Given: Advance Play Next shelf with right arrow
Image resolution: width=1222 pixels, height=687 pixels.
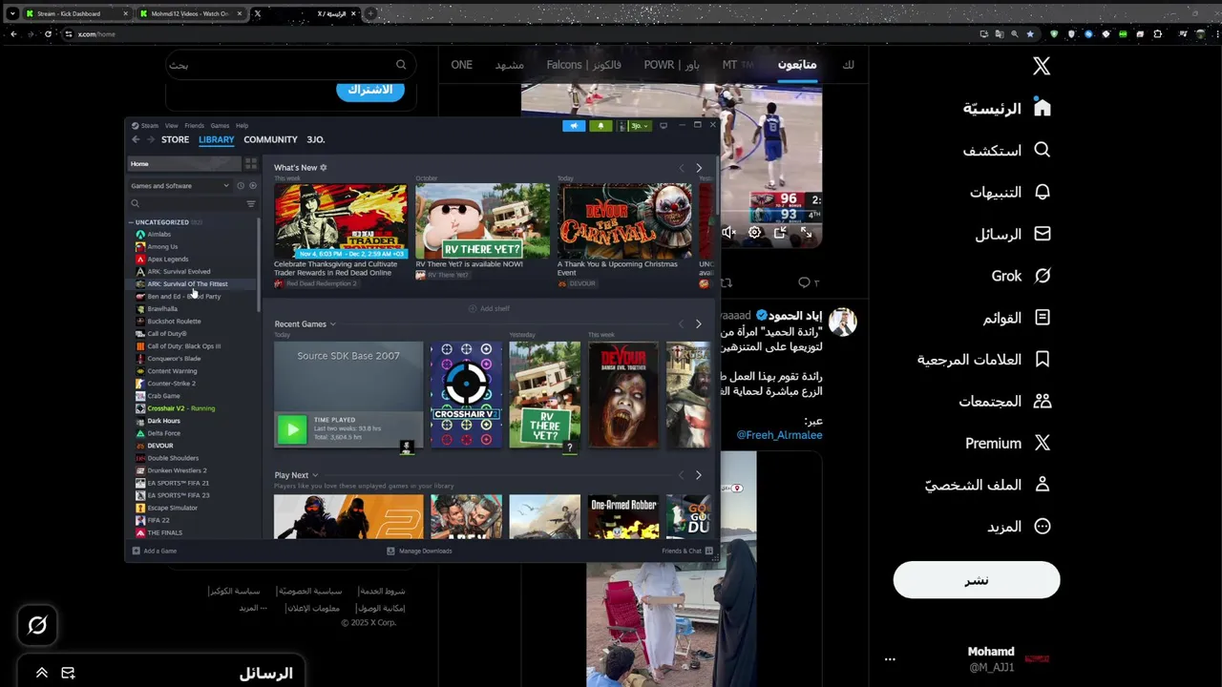Looking at the screenshot, I should [x=699, y=475].
